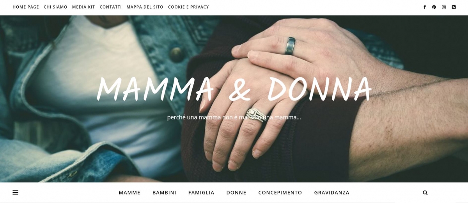Open the hamburger sidebar menu
This screenshot has width=468, height=203.
[x=16, y=192]
